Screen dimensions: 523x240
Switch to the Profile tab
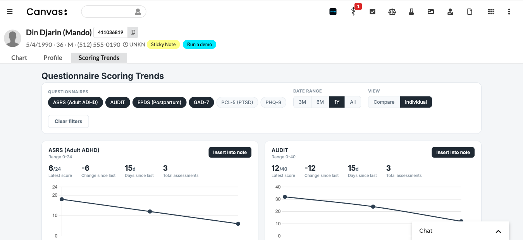[x=53, y=58]
